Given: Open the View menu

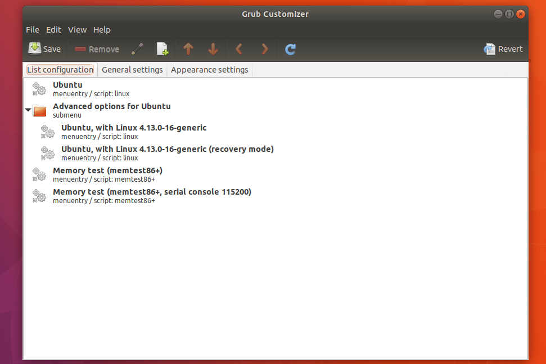Looking at the screenshot, I should coord(77,30).
